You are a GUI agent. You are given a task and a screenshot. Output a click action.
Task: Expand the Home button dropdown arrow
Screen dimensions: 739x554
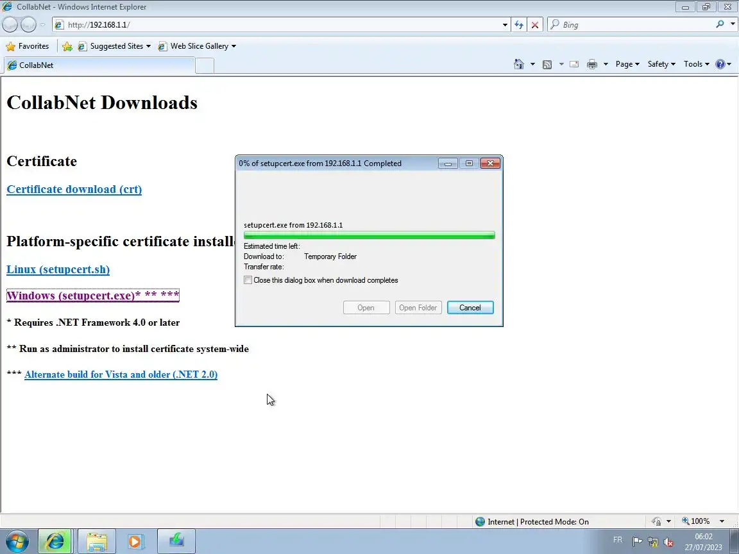532,64
